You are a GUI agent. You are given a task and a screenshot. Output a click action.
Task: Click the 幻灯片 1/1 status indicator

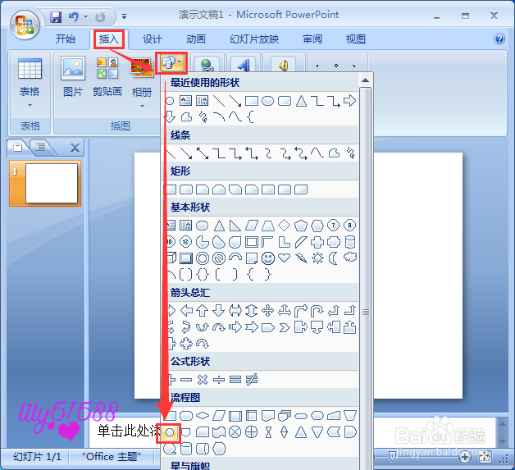click(37, 457)
